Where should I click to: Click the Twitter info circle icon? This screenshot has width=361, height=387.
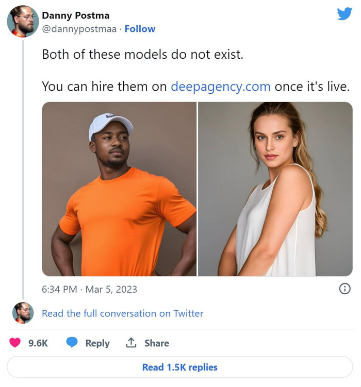[x=344, y=289]
